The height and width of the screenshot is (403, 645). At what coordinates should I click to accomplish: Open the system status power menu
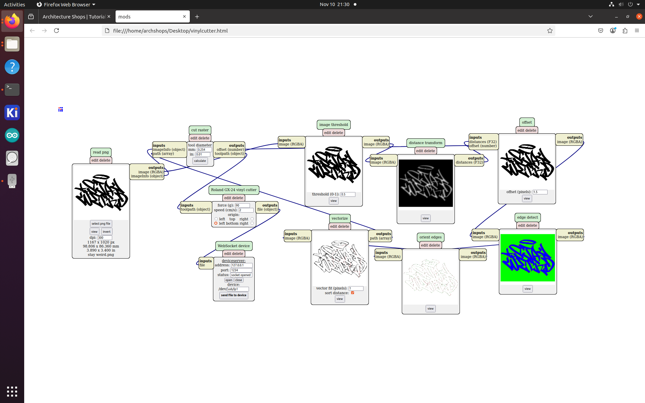[x=630, y=4]
